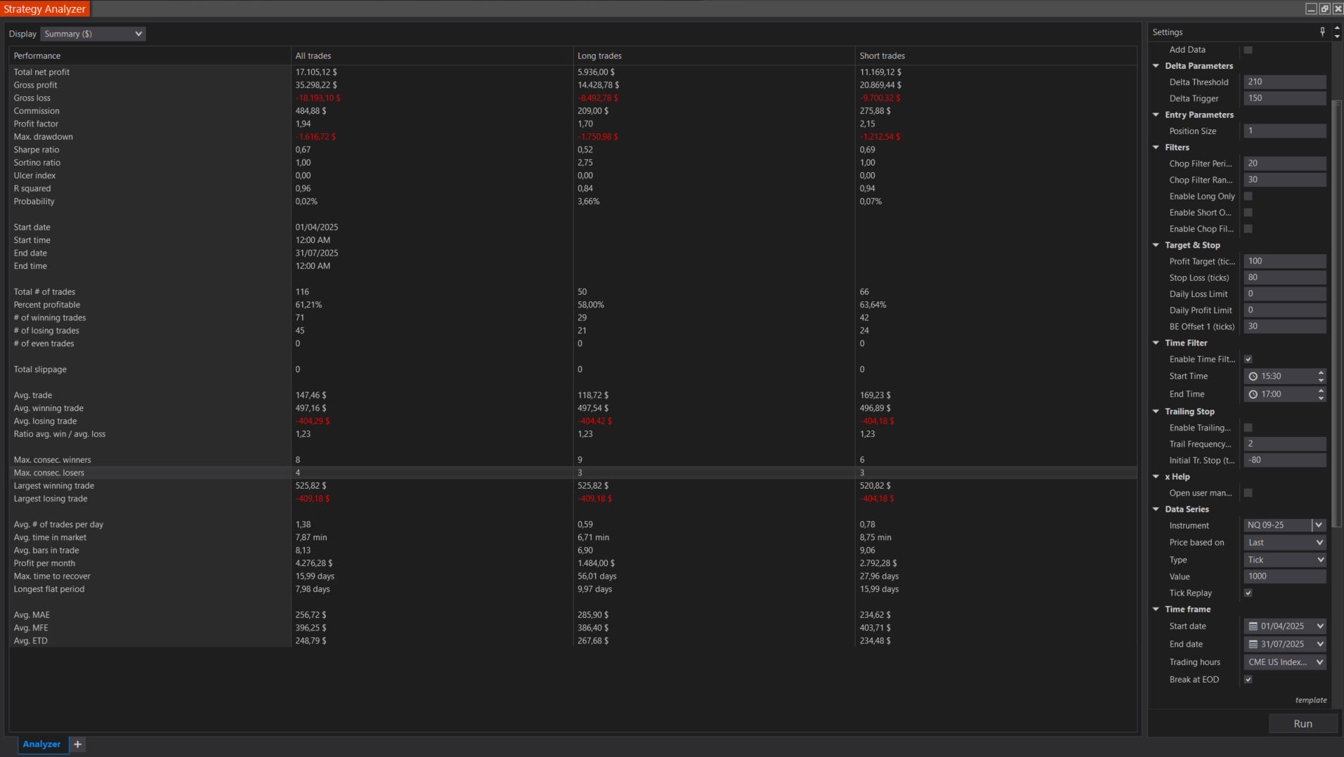1344x757 pixels.
Task: Add a new tab with the plus icon
Action: click(78, 744)
